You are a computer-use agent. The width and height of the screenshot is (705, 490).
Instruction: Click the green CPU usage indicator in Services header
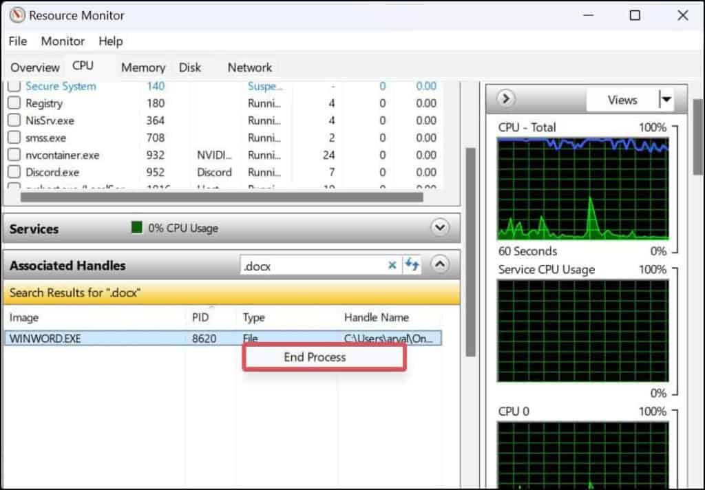click(x=136, y=227)
